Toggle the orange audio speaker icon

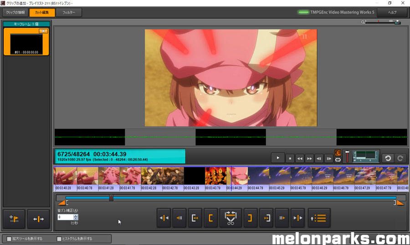338,153
